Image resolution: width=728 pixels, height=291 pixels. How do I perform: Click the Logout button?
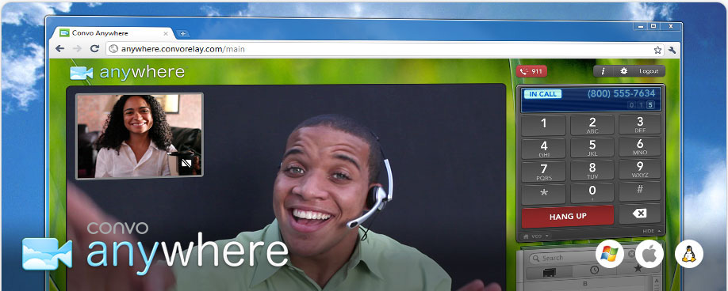[x=649, y=71]
